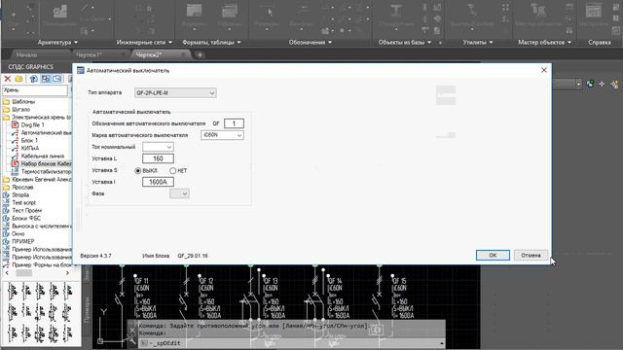Image resolution: width=623 pixels, height=350 pixels.
Task: Click the tree horizontal scrollbar thumb
Action: [x=23, y=273]
